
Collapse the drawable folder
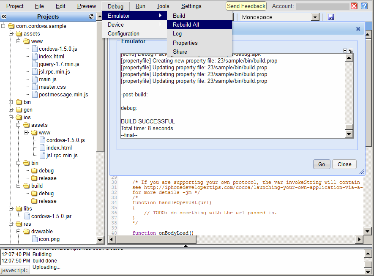19,232
